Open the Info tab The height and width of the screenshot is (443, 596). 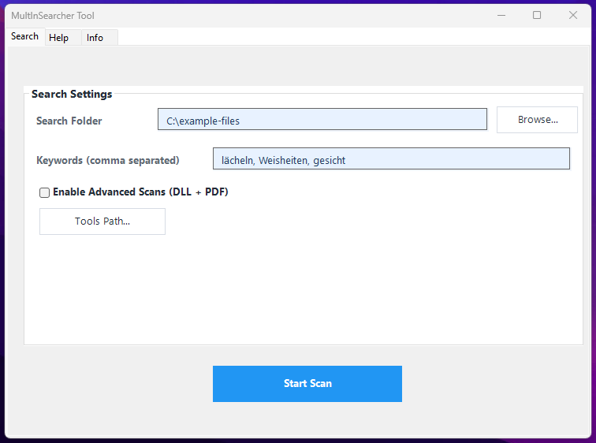click(x=95, y=38)
